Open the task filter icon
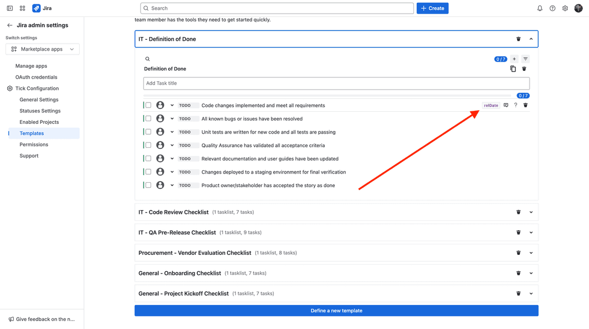 (x=525, y=58)
